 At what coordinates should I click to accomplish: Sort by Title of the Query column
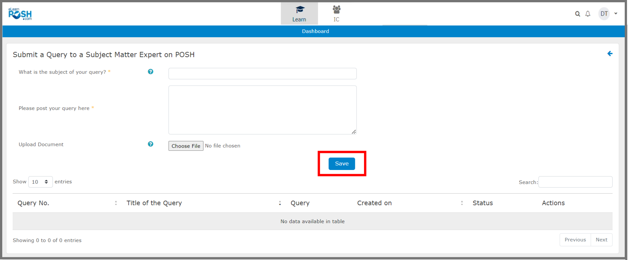tap(280, 203)
